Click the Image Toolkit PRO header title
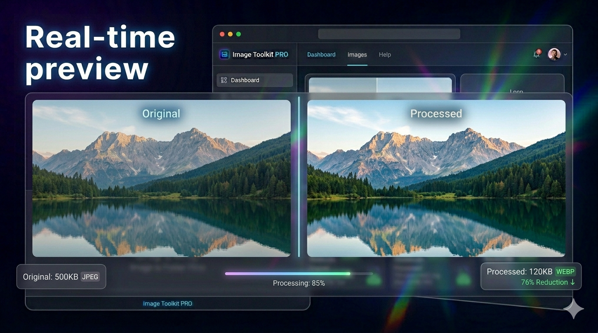This screenshot has height=333, width=598. pyautogui.click(x=260, y=55)
